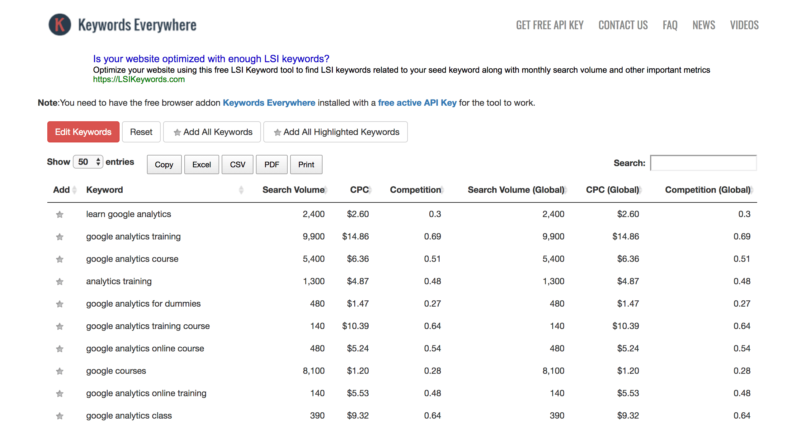The image size is (797, 431).
Task: Print the keywords table
Action: [x=306, y=165]
